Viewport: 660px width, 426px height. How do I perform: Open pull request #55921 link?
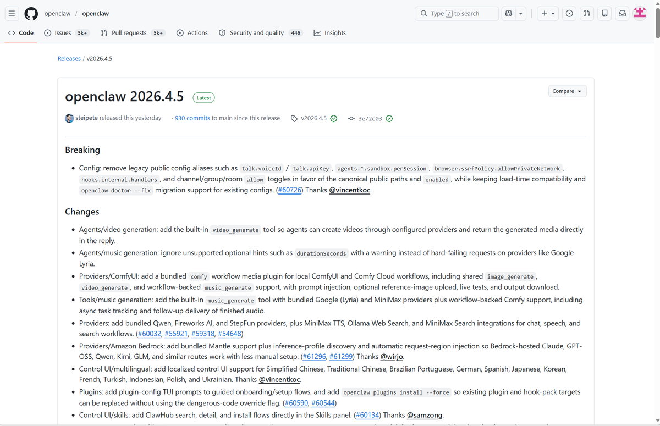pos(177,334)
